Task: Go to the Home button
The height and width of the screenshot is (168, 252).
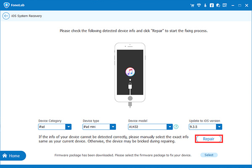Action: [13, 156]
